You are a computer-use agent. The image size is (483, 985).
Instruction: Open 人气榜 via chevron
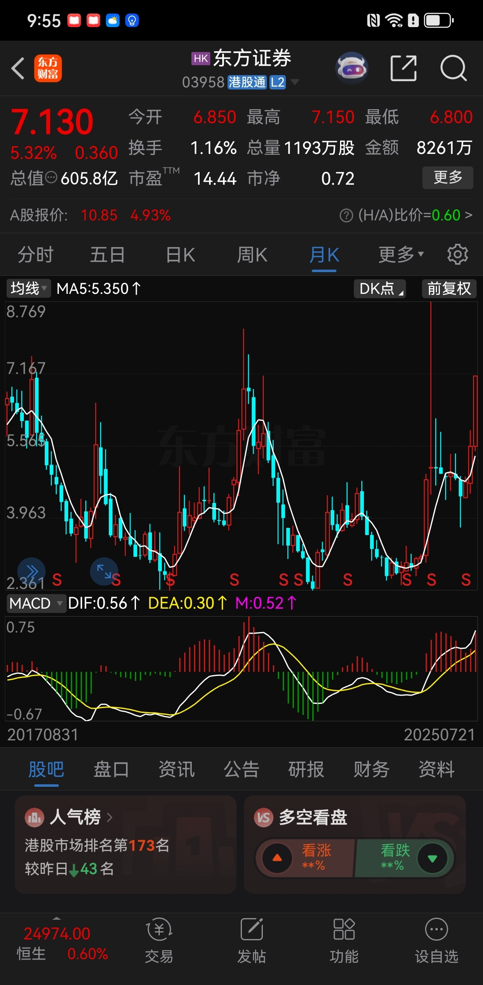click(109, 818)
